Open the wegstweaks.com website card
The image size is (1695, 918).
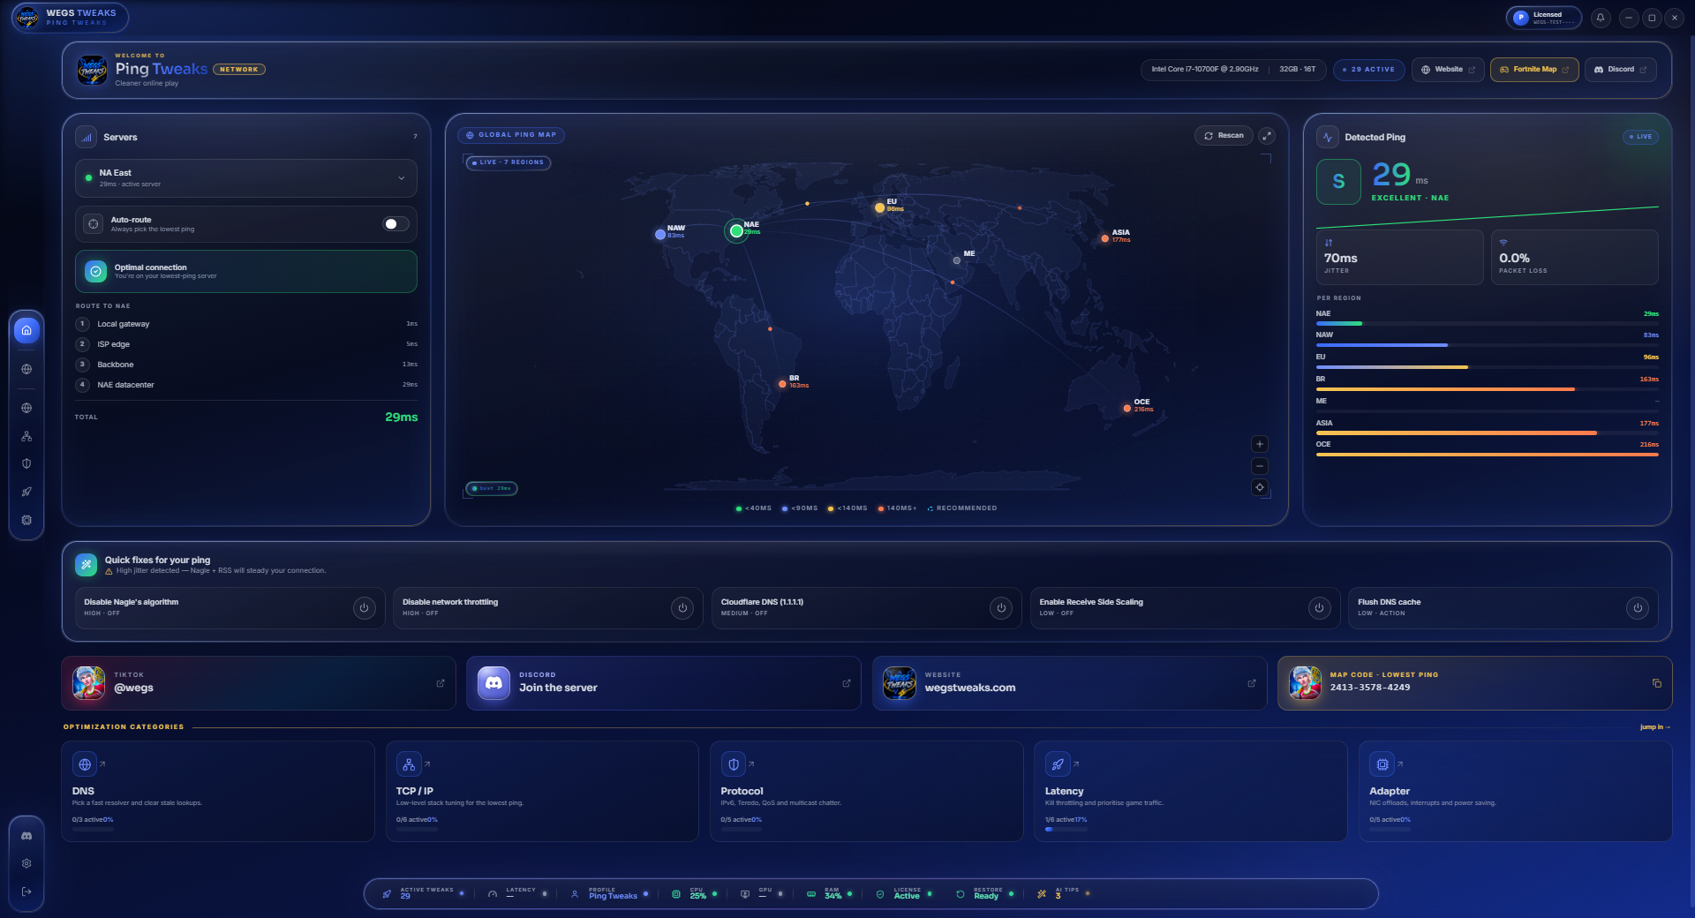pyautogui.click(x=1069, y=683)
